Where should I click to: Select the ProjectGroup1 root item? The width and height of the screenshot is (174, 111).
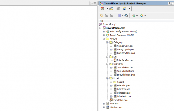(109, 24)
